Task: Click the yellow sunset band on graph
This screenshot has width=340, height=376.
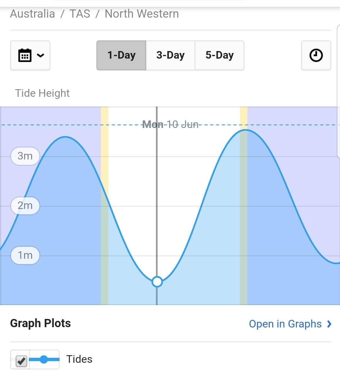Action: pos(244,117)
